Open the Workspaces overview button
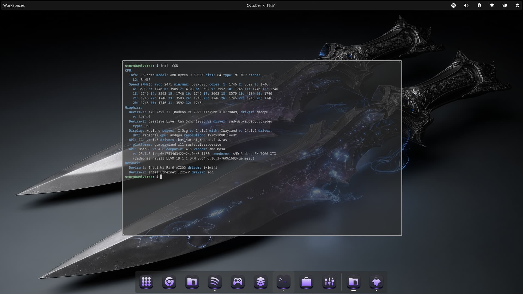 14,5
